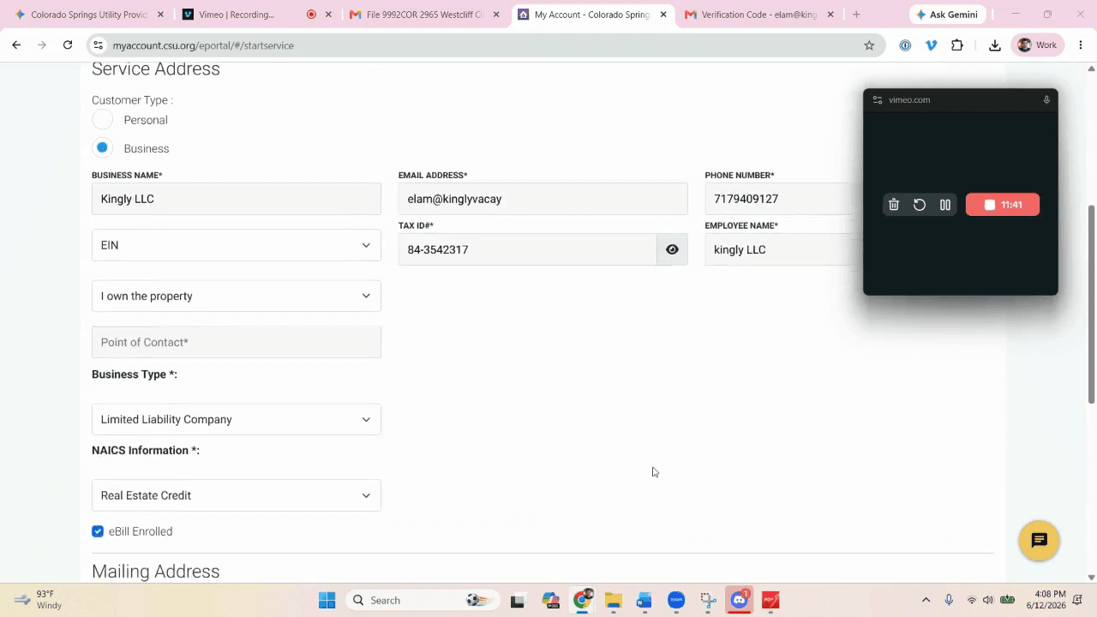
Task: Open the taskbar Search box
Action: (421, 600)
